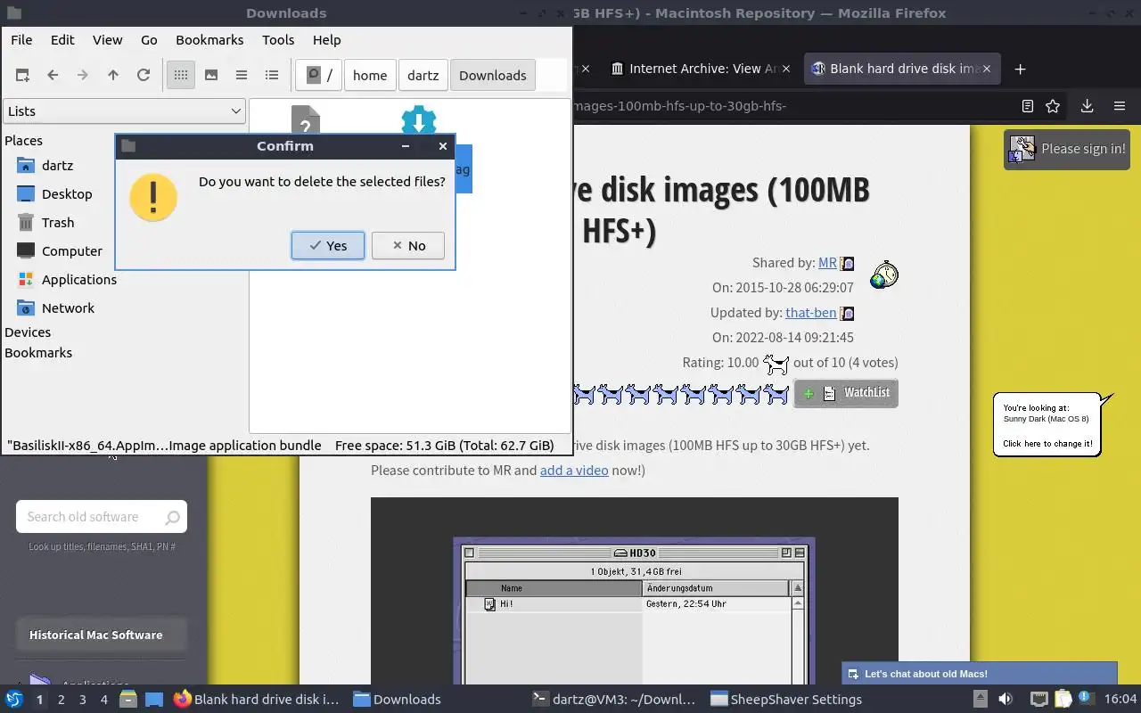The width and height of the screenshot is (1141, 713).
Task: Open the Firefox downloads panel
Action: click(x=1087, y=106)
